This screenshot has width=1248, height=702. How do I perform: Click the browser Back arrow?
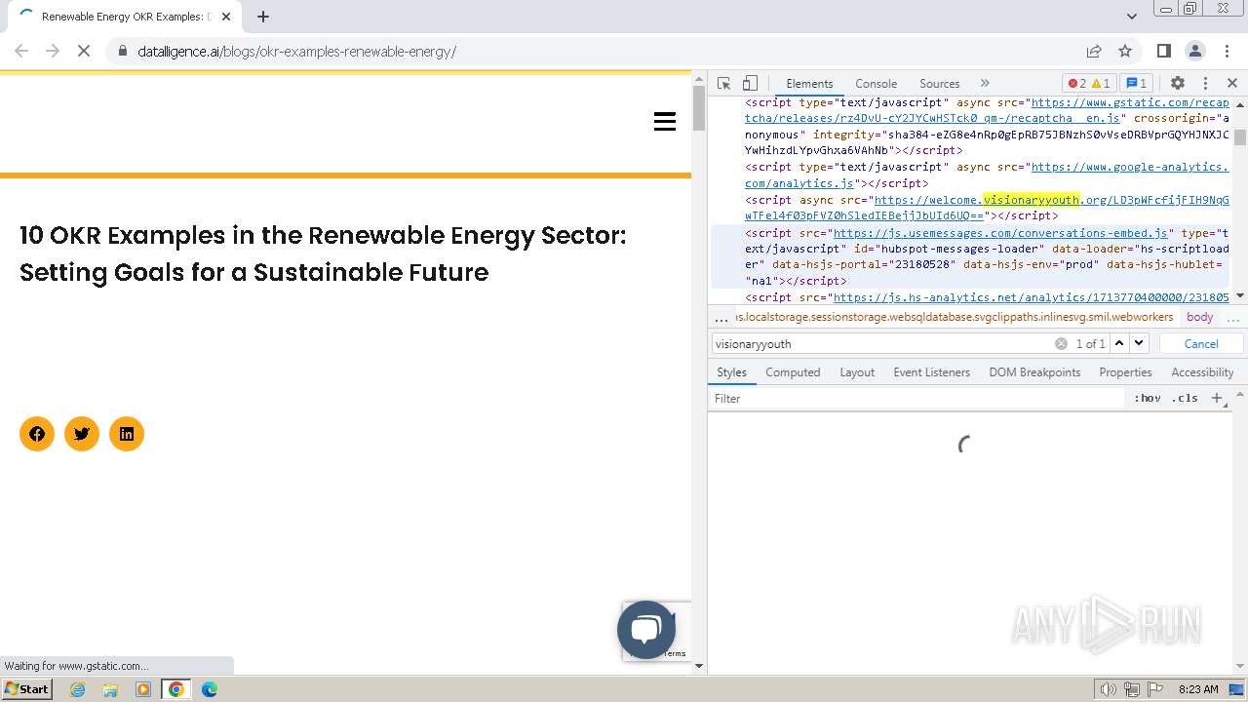point(21,51)
